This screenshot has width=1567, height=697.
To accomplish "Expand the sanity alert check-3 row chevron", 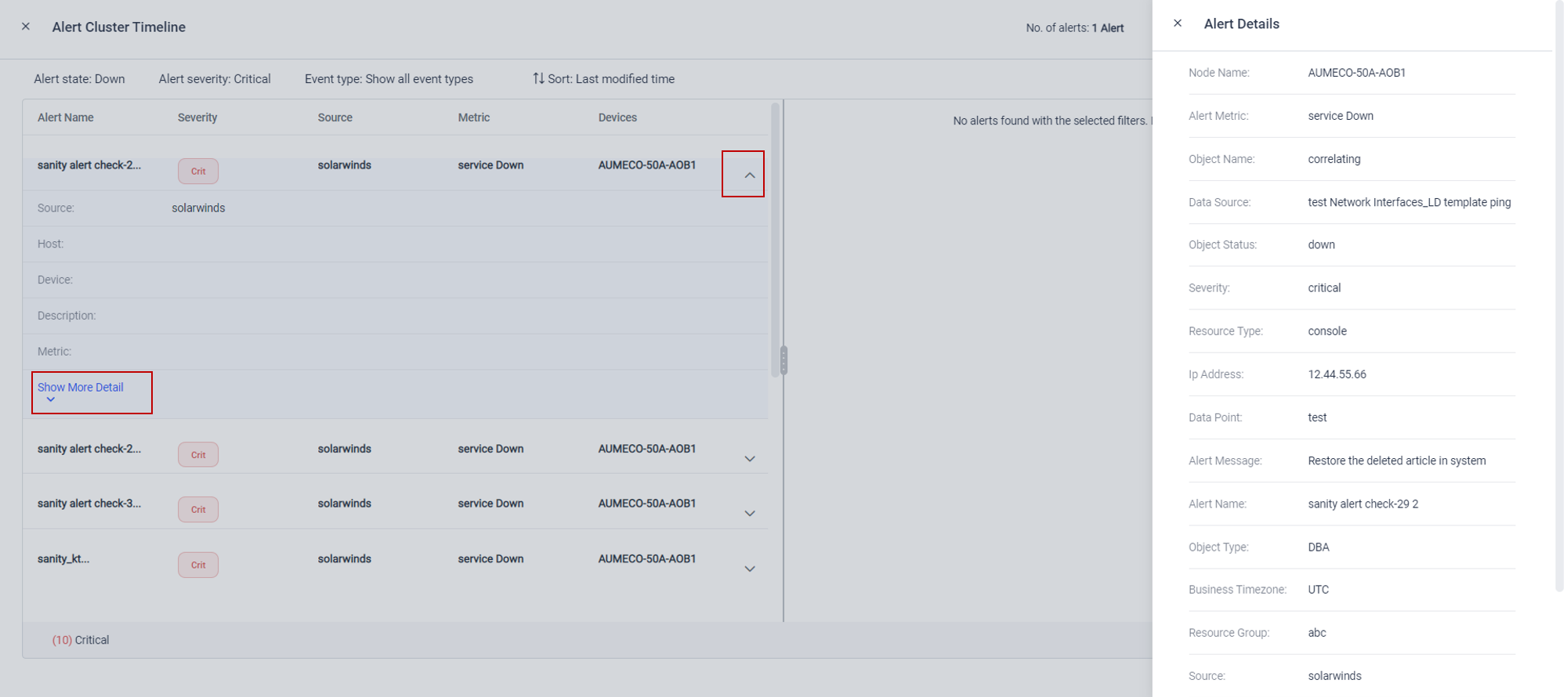I will [x=749, y=514].
